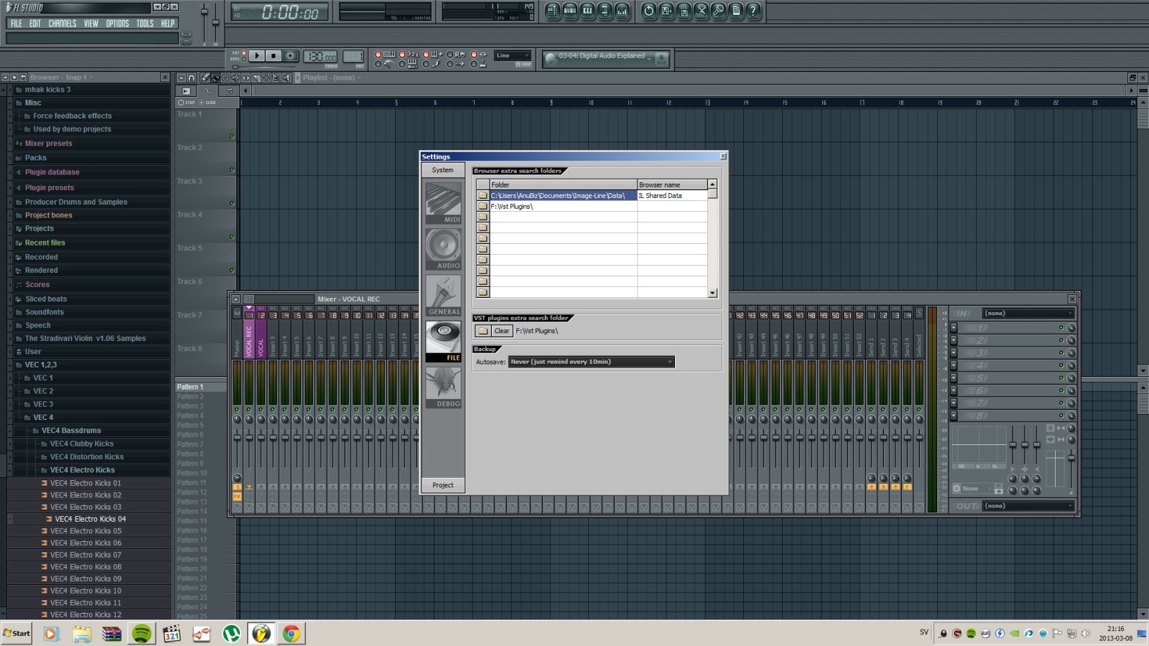Click the Stop transport button

coord(273,55)
